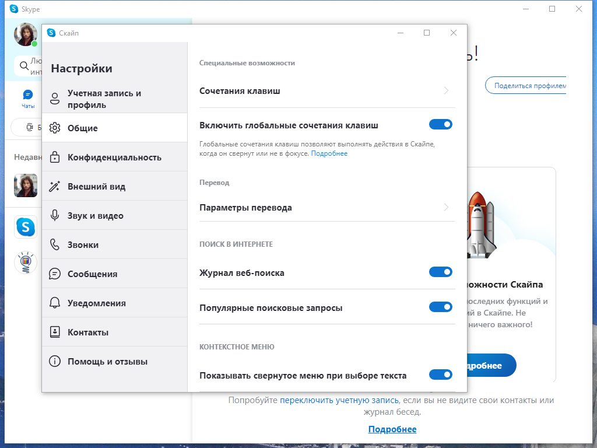Open the Конфиденциальность settings section

(115, 157)
